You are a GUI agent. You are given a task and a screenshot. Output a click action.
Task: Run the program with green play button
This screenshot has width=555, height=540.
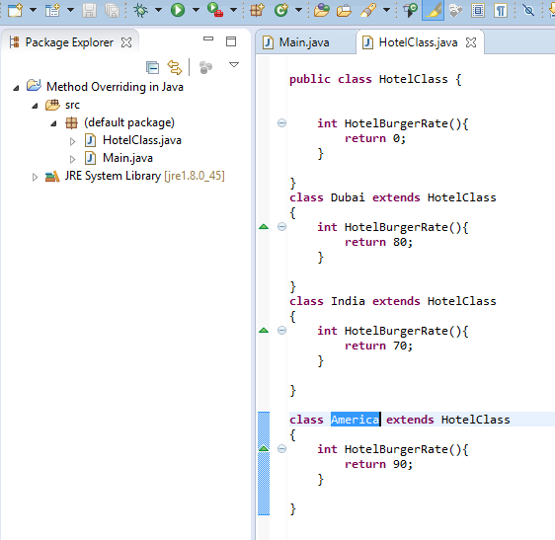pyautogui.click(x=178, y=10)
